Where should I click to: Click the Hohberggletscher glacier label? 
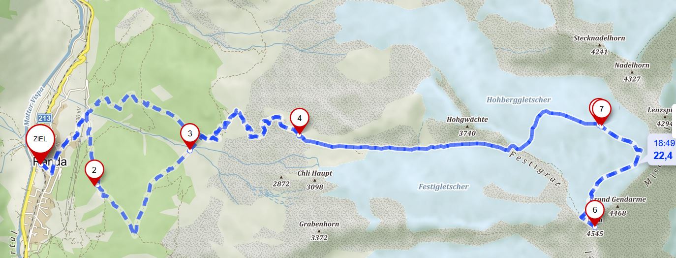(519, 100)
